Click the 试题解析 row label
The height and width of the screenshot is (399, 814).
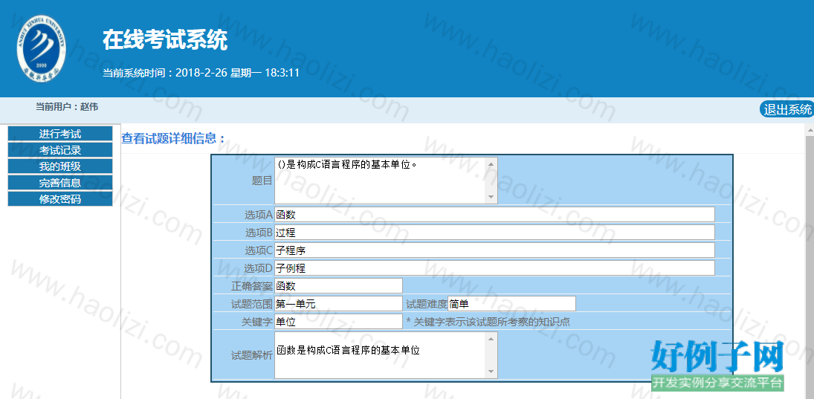(x=252, y=356)
